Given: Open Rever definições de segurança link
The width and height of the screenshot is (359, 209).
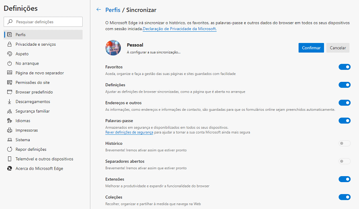Looking at the screenshot, I should [129, 132].
